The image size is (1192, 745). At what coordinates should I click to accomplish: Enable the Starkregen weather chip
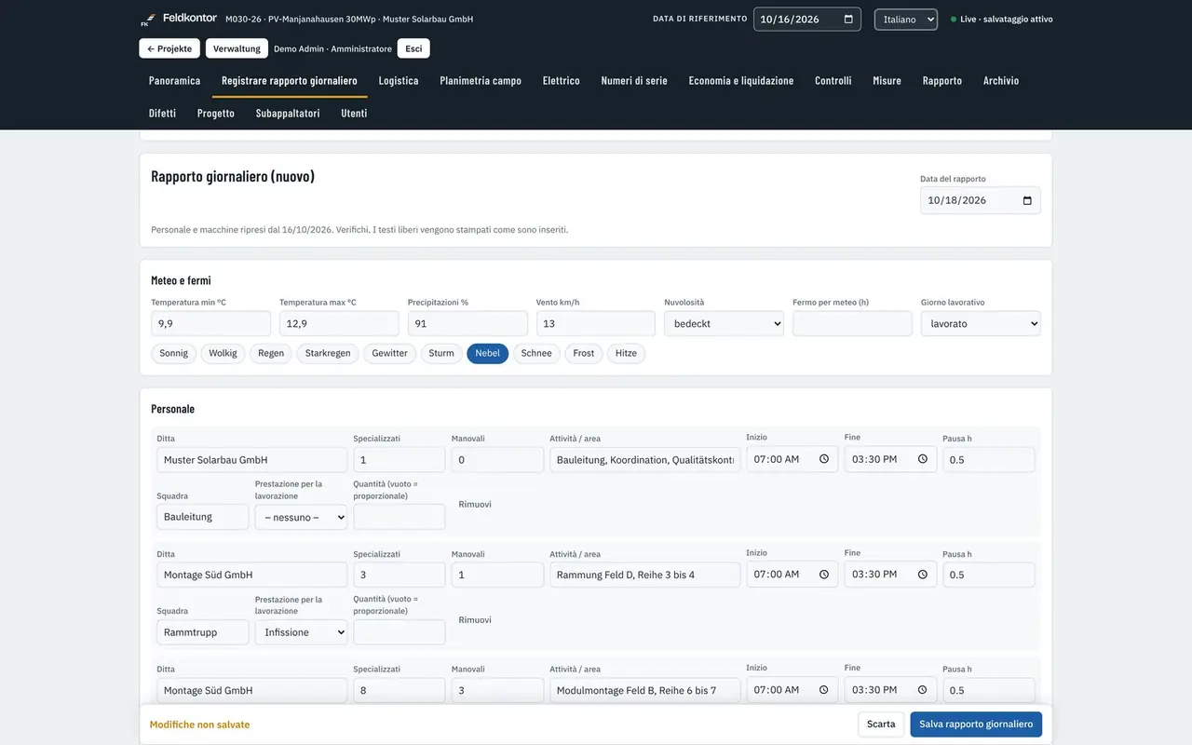328,354
